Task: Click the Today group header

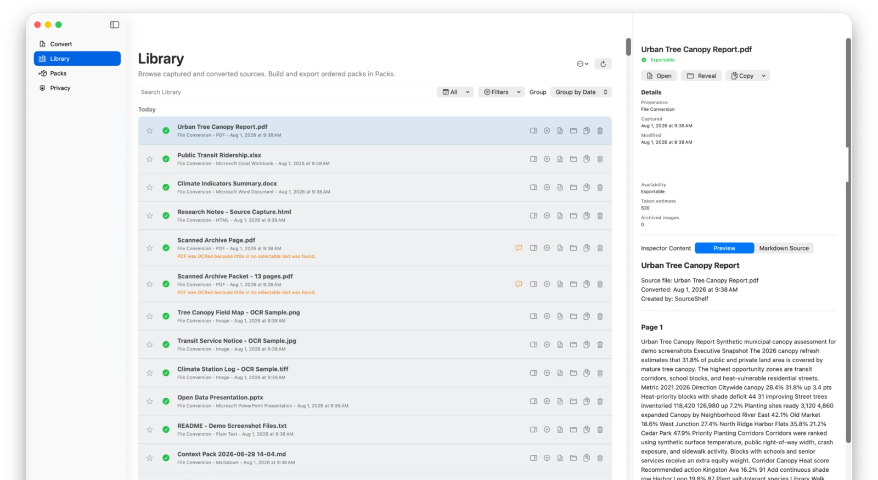Action: click(x=147, y=110)
